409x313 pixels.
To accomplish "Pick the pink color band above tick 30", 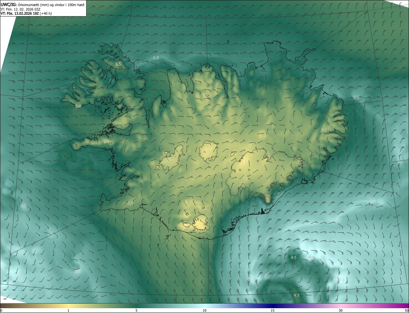I will (x=341, y=306).
